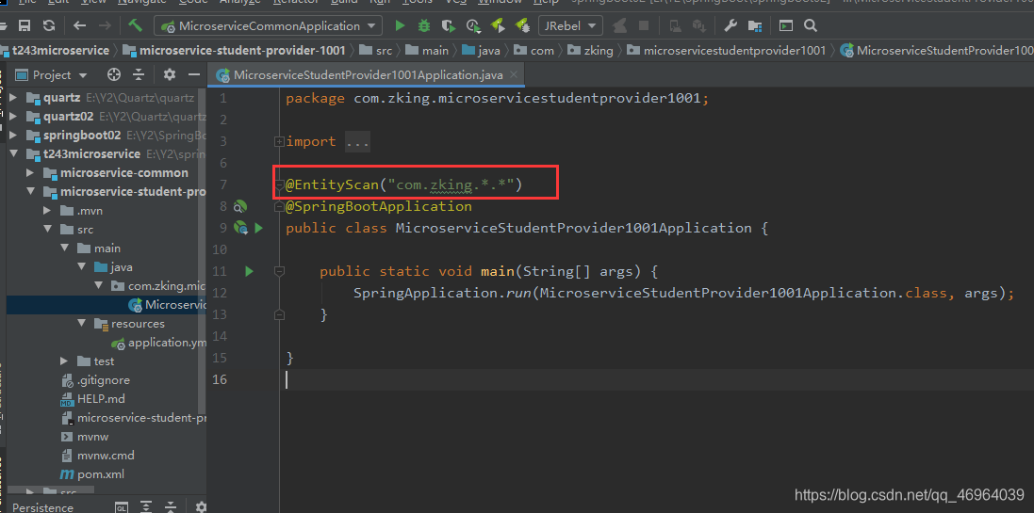Click the Spring gutter icon on line 9
Viewport: 1034px width, 513px height.
pos(240,228)
